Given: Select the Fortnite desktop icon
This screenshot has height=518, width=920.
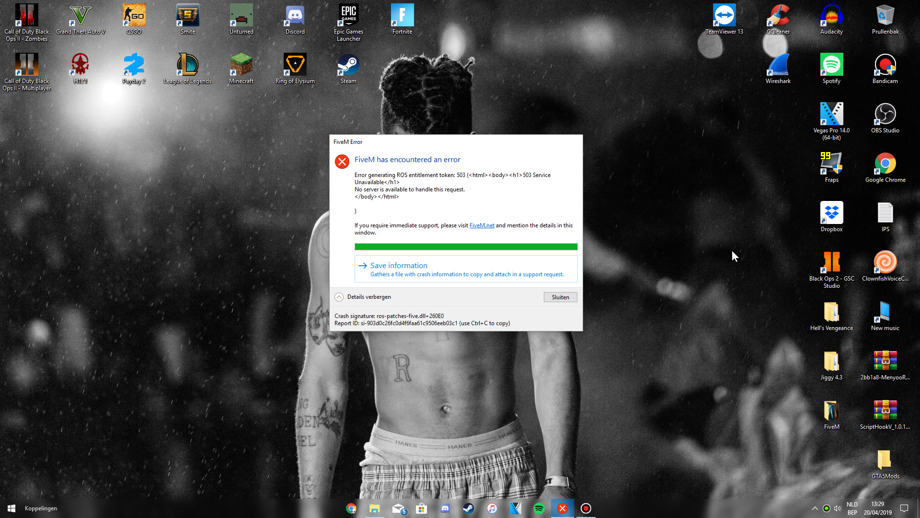Looking at the screenshot, I should (x=402, y=20).
